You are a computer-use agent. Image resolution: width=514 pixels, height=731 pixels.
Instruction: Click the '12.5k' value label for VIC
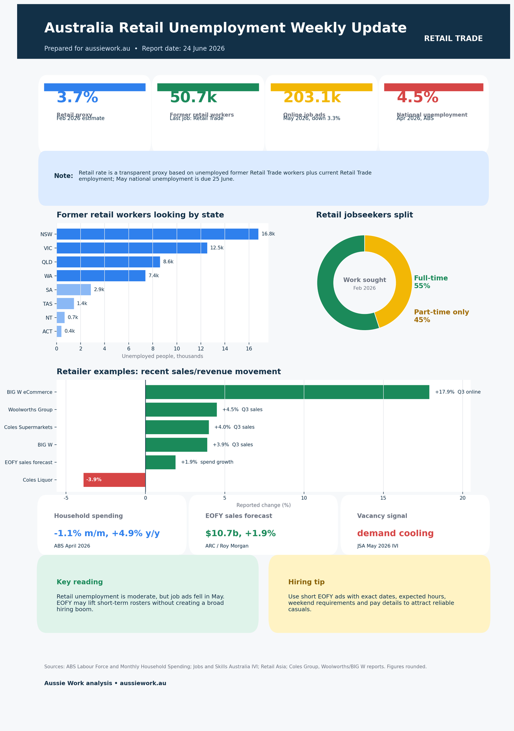[x=217, y=248]
